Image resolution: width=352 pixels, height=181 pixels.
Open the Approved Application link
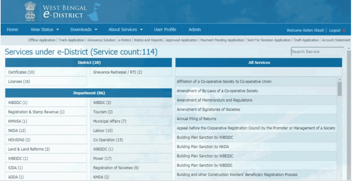coord(181,40)
